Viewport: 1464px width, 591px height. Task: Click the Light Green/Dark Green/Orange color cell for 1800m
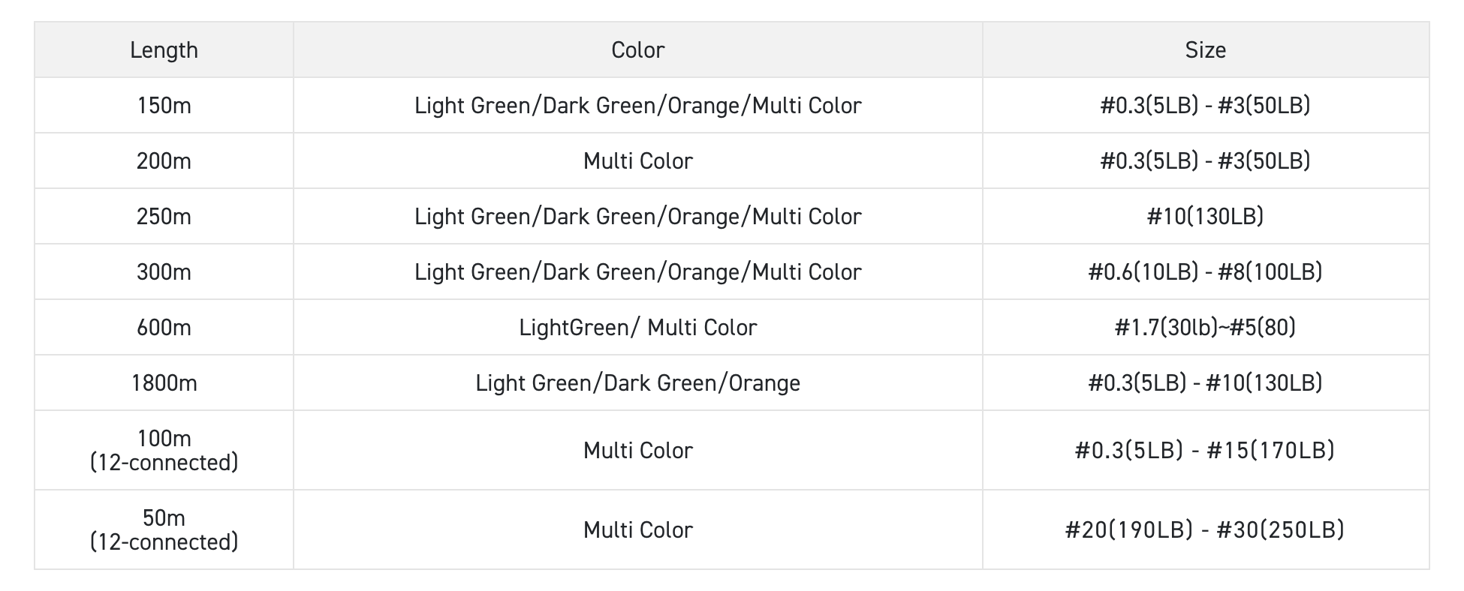(x=637, y=382)
